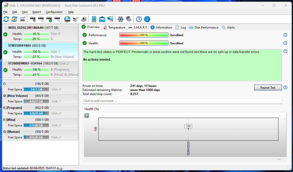Save the health graph using floppy icon
293x172 pixels.
point(87,116)
